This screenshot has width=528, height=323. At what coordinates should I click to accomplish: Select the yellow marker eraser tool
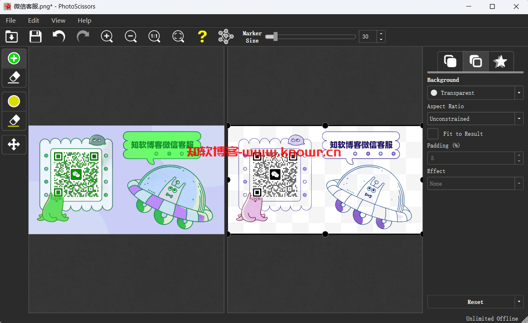click(14, 121)
